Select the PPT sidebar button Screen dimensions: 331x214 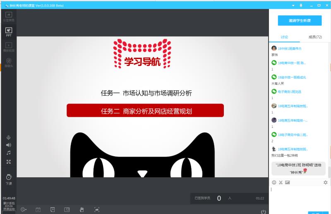9,32
